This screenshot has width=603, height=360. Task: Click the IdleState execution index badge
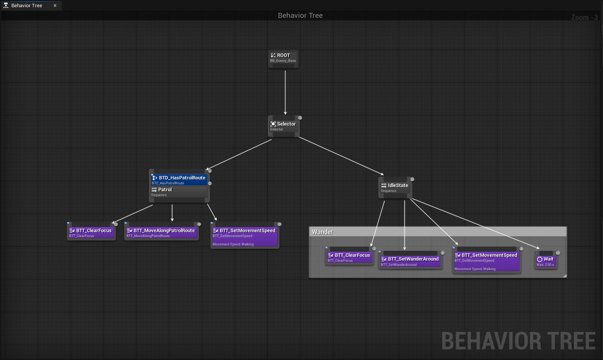(x=412, y=179)
